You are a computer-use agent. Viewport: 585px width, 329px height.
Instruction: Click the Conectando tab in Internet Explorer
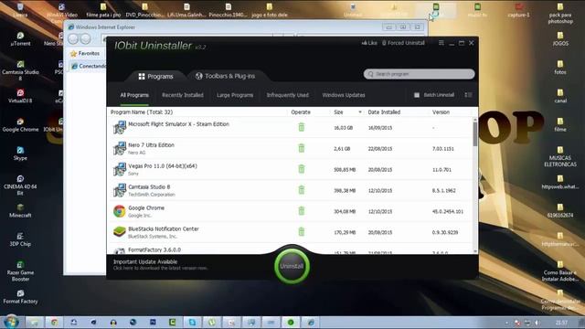click(89, 66)
